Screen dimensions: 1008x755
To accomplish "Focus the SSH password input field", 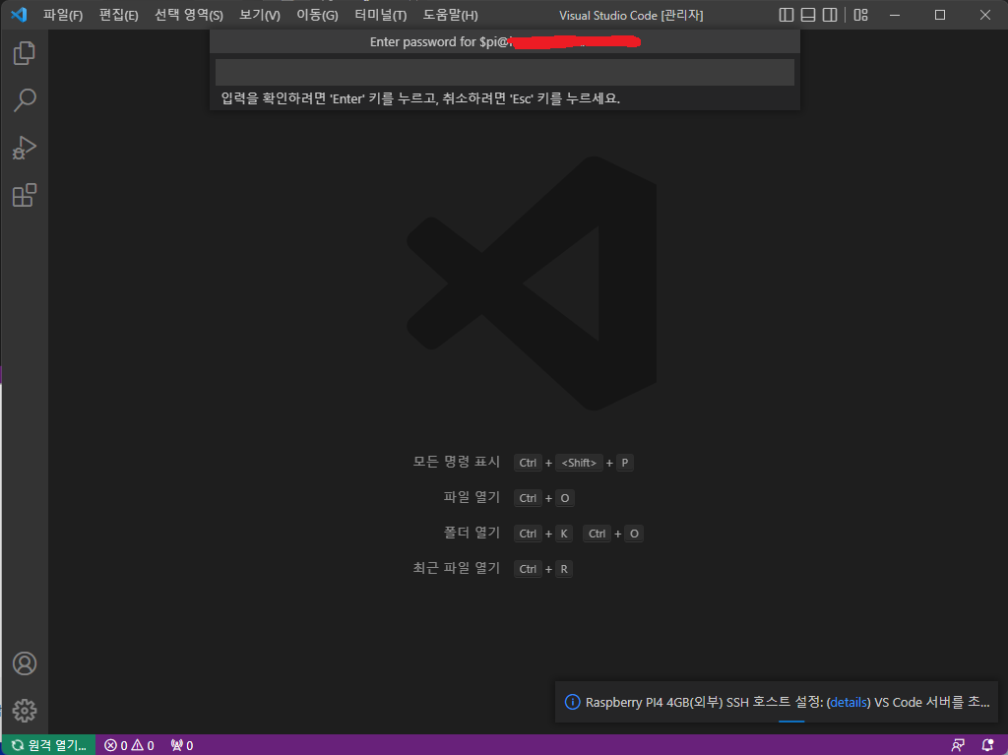I will [x=505, y=72].
